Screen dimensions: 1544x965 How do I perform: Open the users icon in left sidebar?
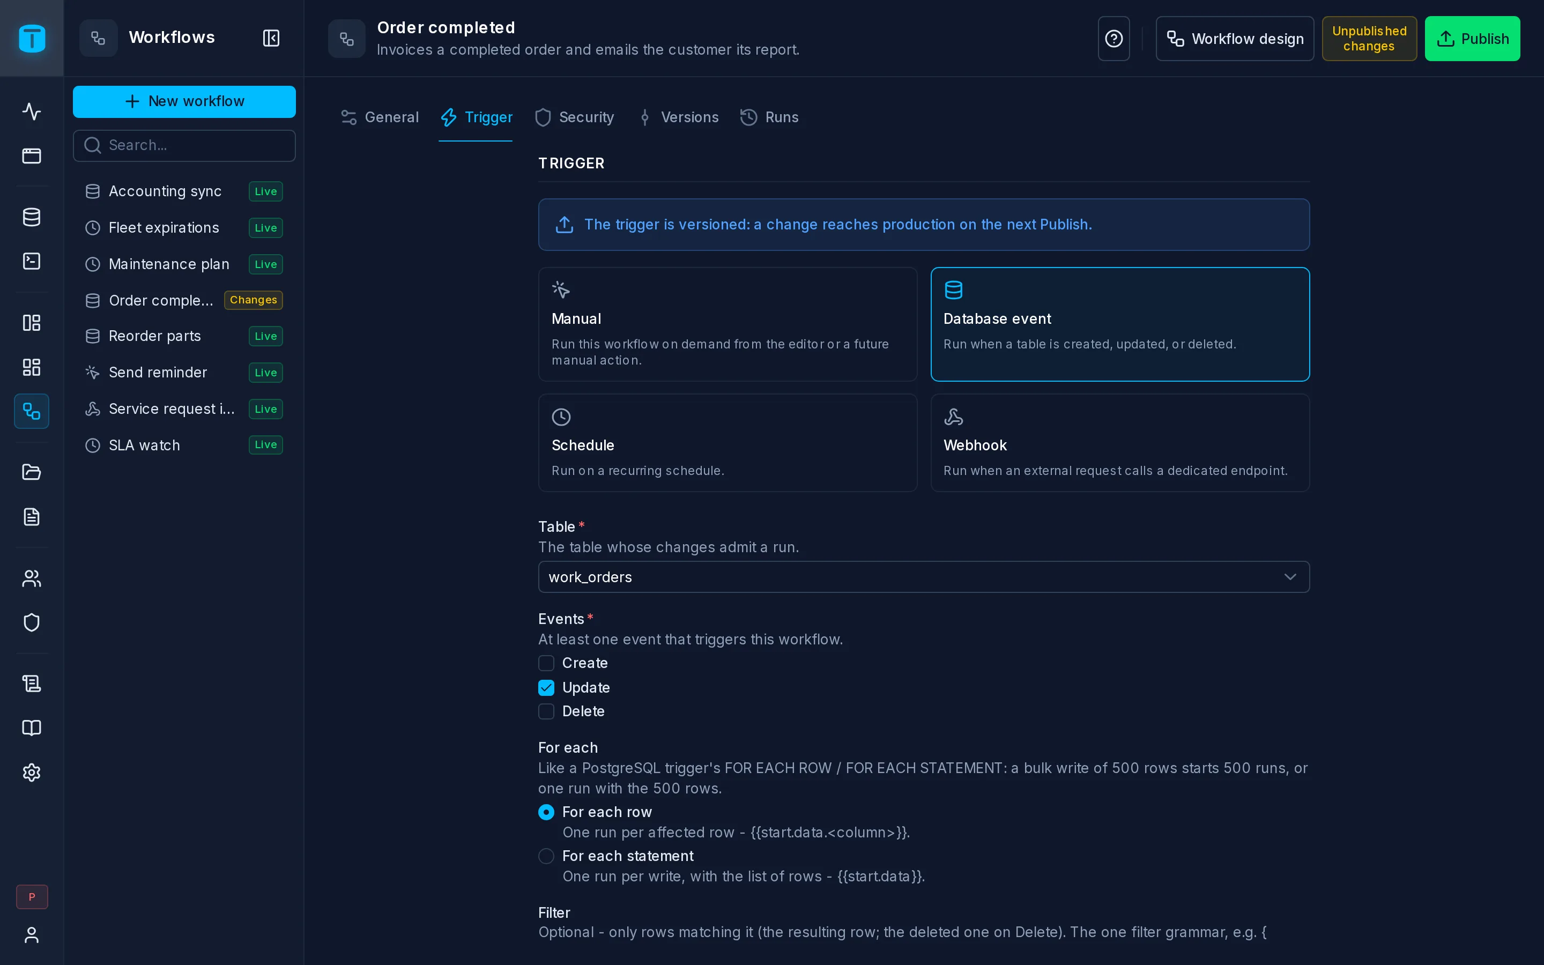pyautogui.click(x=31, y=578)
